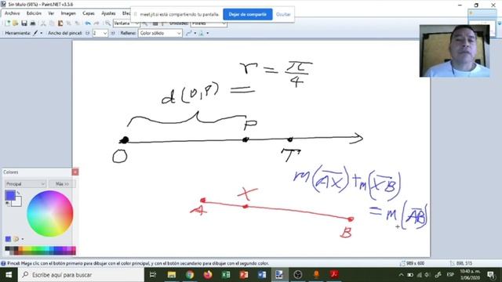Redo the last action
The image size is (502, 282).
[96, 23]
